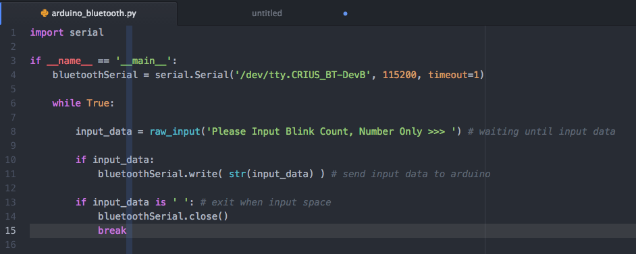The height and width of the screenshot is (254, 636).
Task: Click 'bluetoothSerial.close()' on line 14
Action: coord(163,216)
